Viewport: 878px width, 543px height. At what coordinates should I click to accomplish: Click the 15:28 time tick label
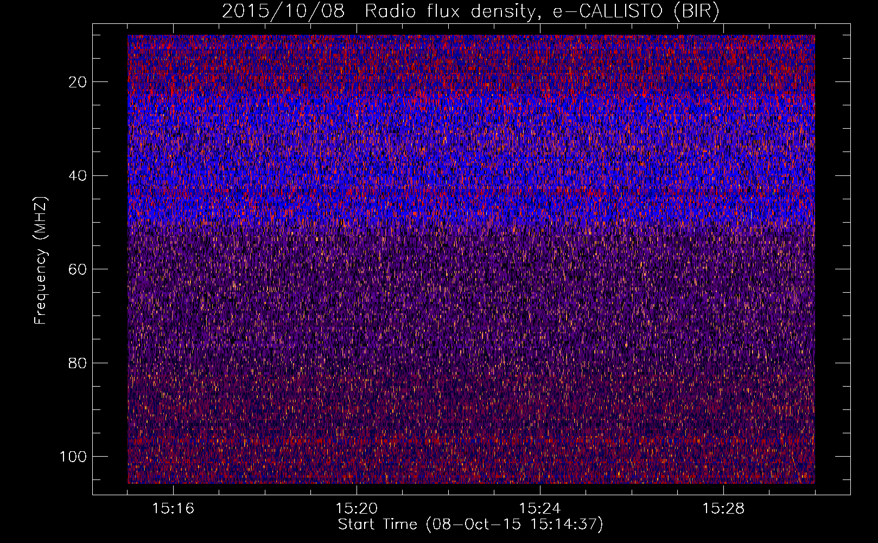pyautogui.click(x=723, y=509)
